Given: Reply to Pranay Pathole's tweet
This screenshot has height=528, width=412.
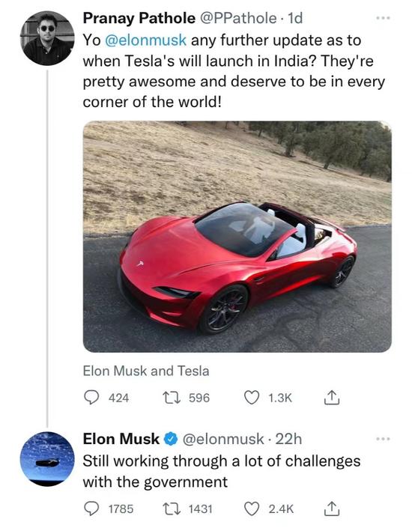Looking at the screenshot, I should click(x=91, y=398).
